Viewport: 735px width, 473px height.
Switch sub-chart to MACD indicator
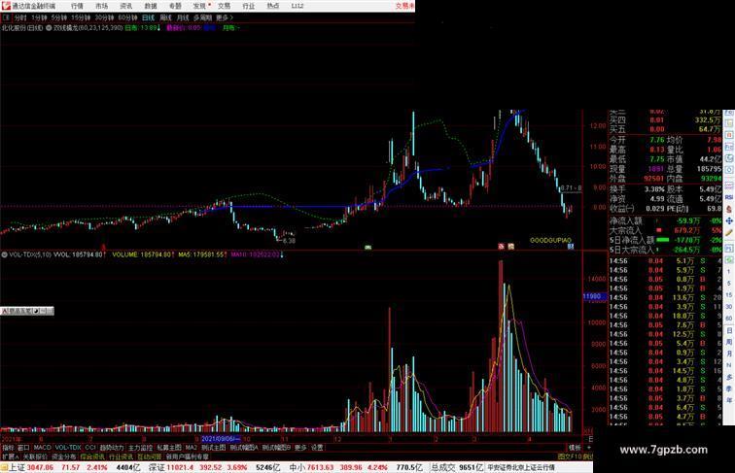(x=42, y=448)
